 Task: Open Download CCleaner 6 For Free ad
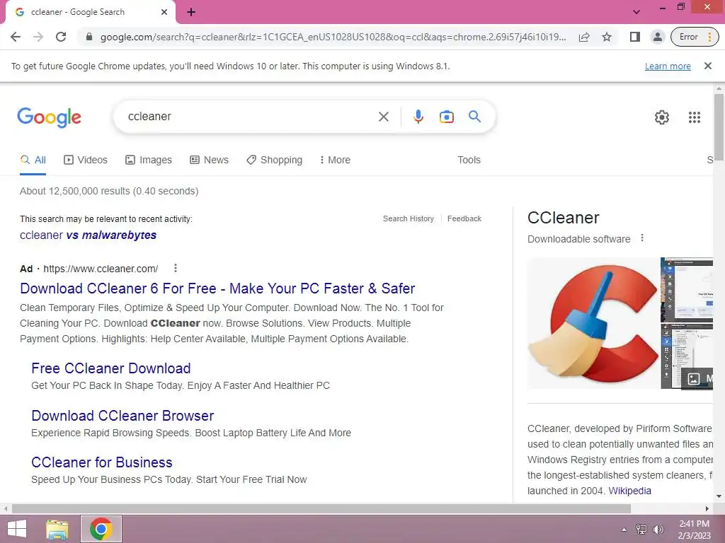(x=217, y=288)
